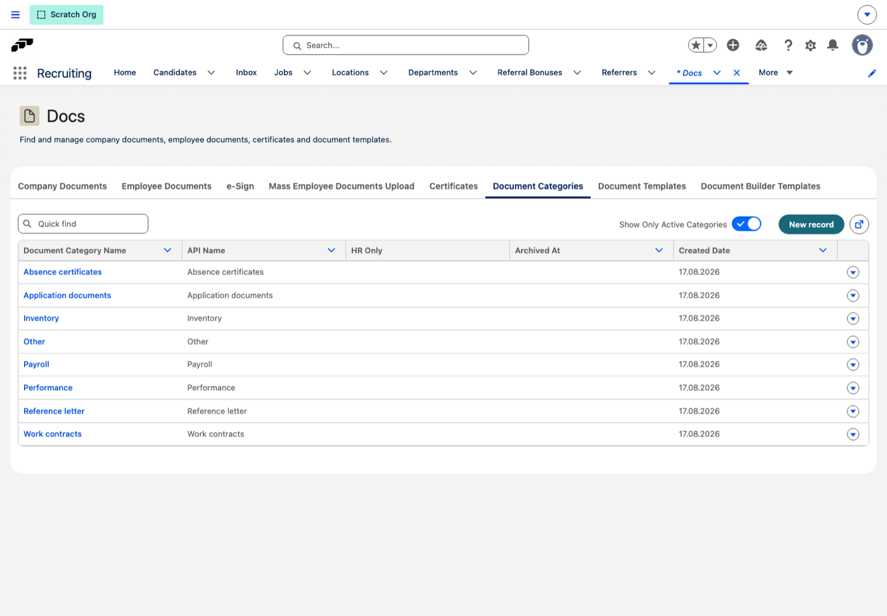Open the notifications bell

pyautogui.click(x=833, y=45)
